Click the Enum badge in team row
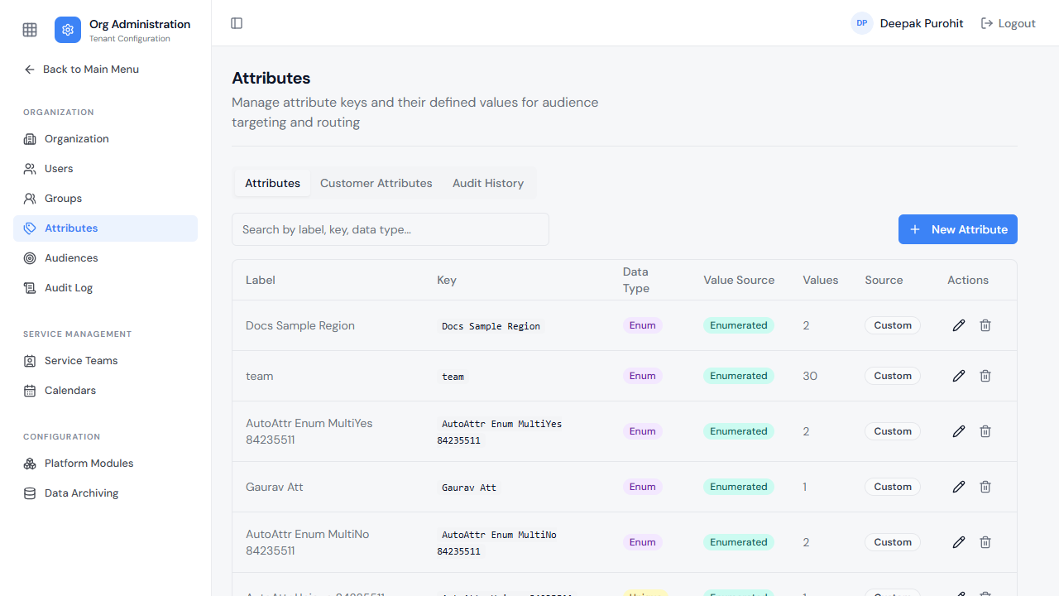The height and width of the screenshot is (596, 1059). pos(643,376)
